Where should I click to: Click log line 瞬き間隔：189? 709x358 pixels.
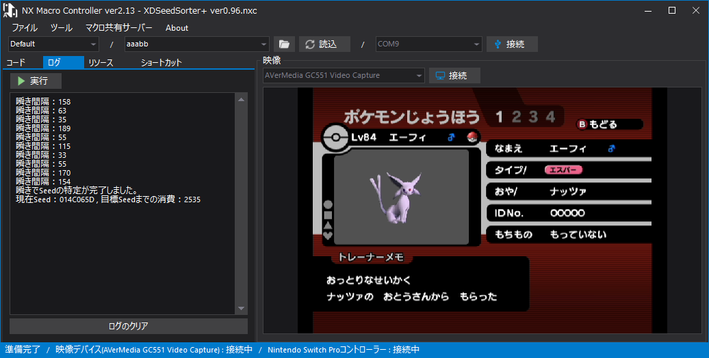click(43, 128)
